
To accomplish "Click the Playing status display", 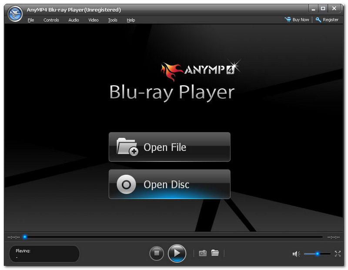I will tap(44, 253).
